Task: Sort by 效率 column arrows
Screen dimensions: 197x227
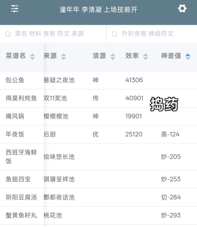Action: (x=146, y=56)
